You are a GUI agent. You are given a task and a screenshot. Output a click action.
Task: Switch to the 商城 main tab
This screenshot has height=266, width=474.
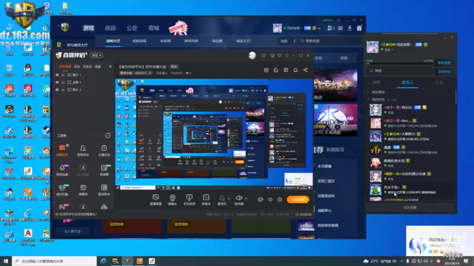pos(153,28)
